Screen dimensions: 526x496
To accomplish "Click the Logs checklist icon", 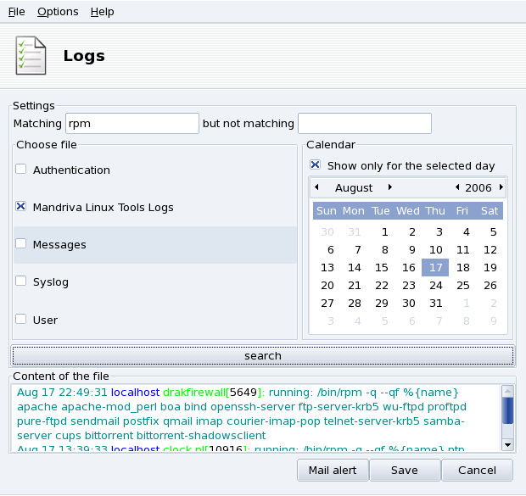I will [x=31, y=56].
